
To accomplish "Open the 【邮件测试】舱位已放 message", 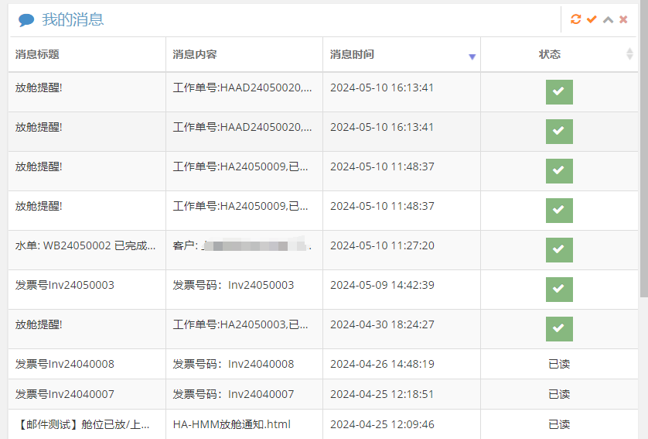I will click(x=83, y=424).
